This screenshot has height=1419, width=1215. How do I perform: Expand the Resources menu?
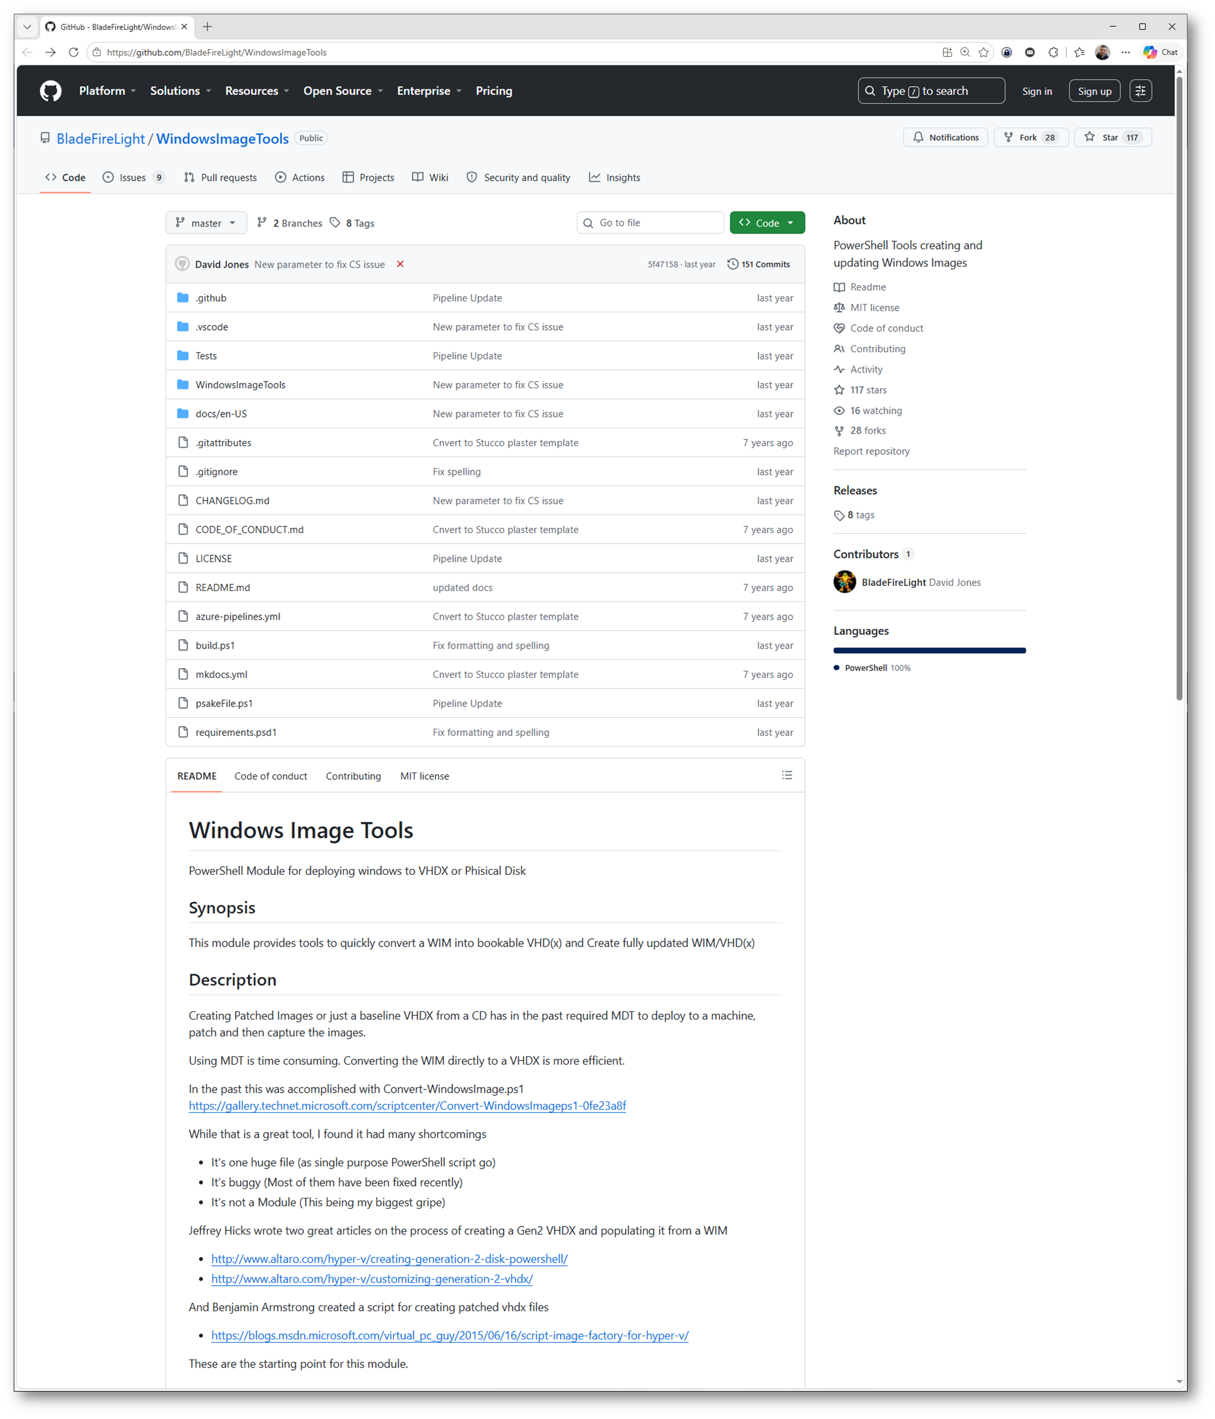pyautogui.click(x=257, y=91)
